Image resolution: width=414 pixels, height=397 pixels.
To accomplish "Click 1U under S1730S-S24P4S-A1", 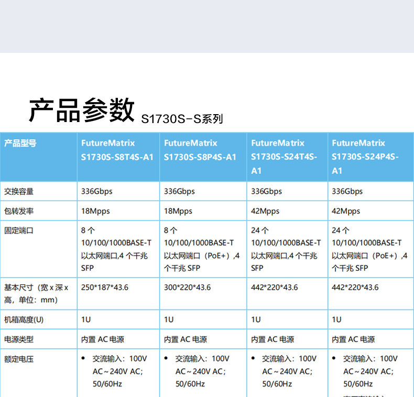I will pyautogui.click(x=336, y=319).
